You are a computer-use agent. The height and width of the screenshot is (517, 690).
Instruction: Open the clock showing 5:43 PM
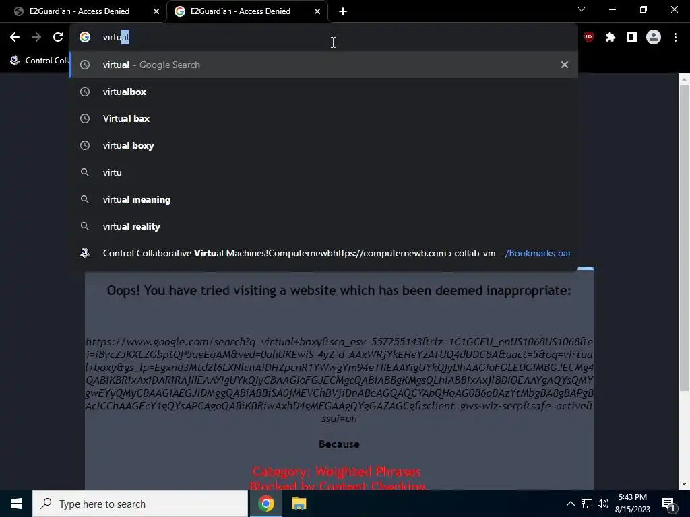point(632,504)
